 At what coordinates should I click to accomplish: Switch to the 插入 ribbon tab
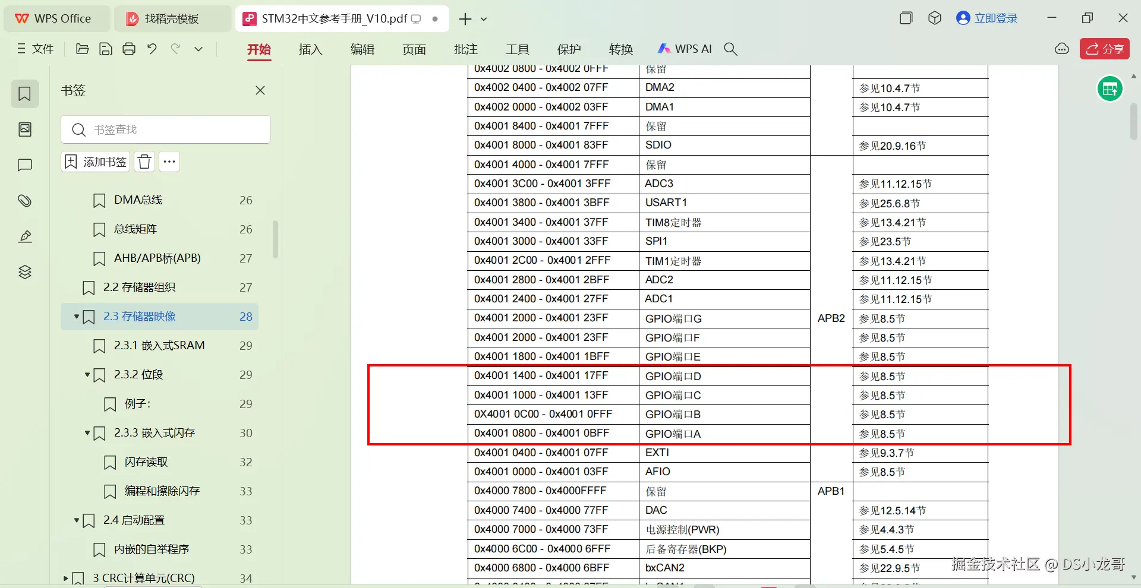[311, 49]
